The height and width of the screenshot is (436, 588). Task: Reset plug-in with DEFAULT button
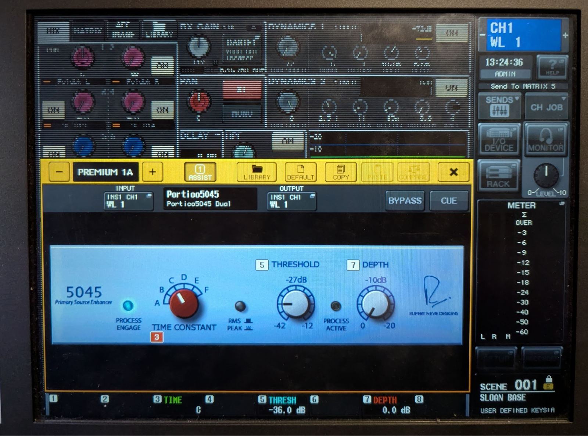pos(300,172)
